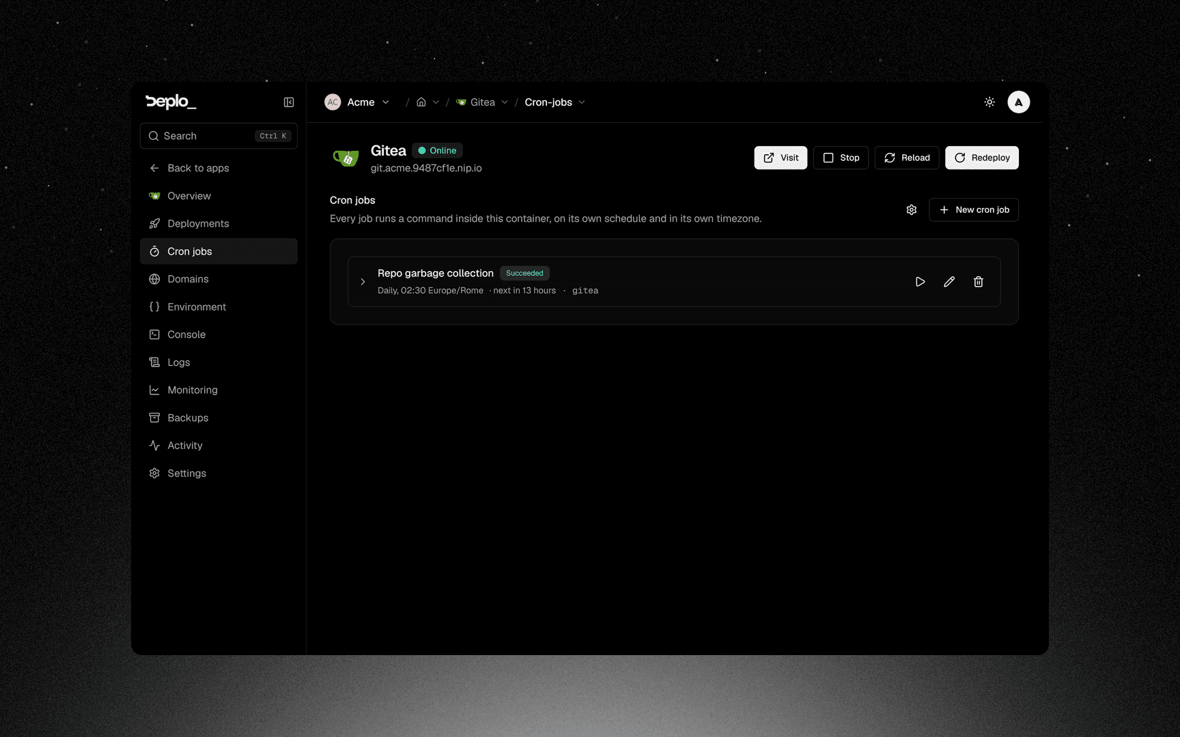Reload the Gitea app
This screenshot has width=1180, height=737.
point(907,158)
